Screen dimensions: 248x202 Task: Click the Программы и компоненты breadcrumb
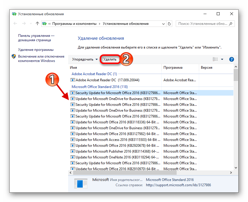(75, 24)
